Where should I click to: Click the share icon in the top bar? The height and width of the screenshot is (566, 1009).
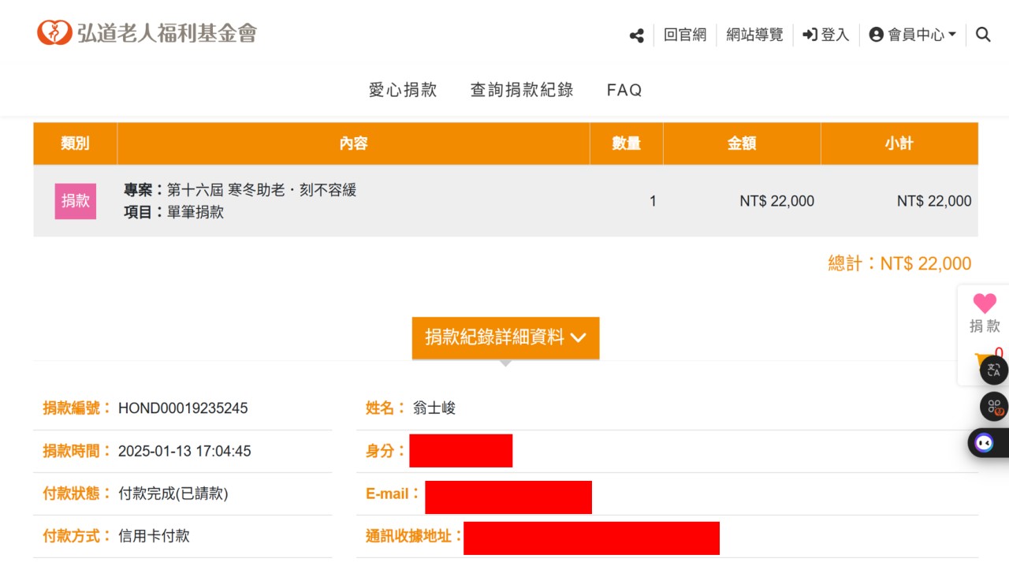point(635,35)
